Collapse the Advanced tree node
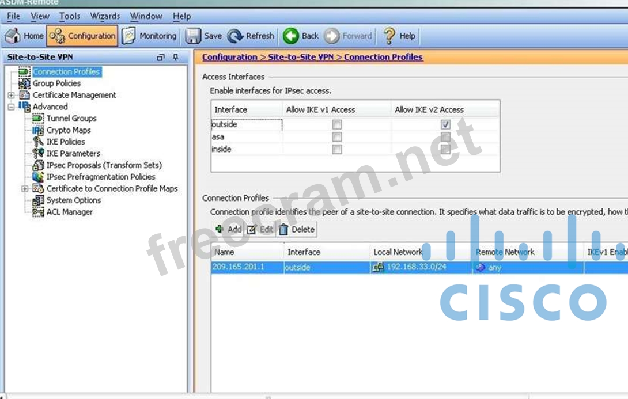The image size is (628, 399). pos(12,107)
